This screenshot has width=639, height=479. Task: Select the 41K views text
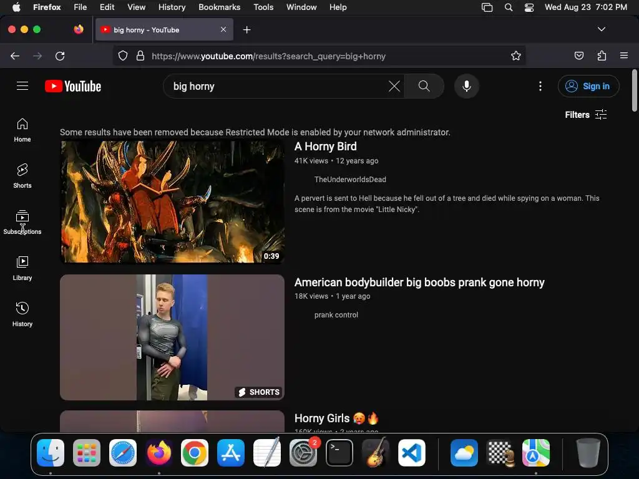(311, 161)
